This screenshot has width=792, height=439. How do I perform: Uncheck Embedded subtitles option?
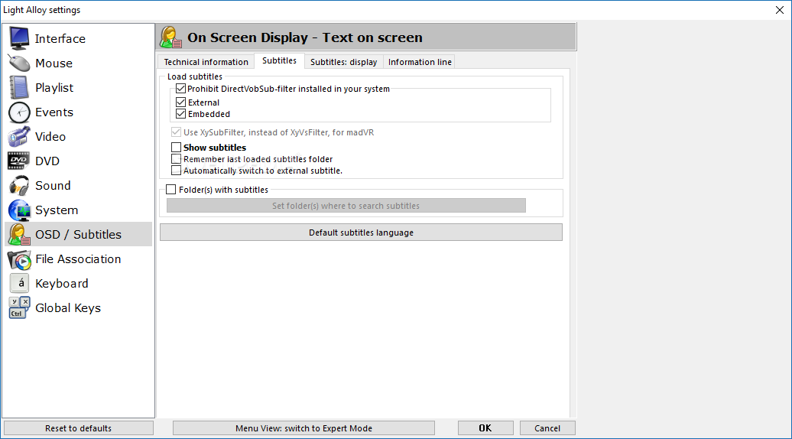(181, 114)
